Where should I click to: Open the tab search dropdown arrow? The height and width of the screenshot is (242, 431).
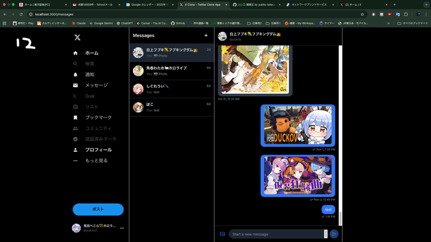pyautogui.click(x=426, y=5)
